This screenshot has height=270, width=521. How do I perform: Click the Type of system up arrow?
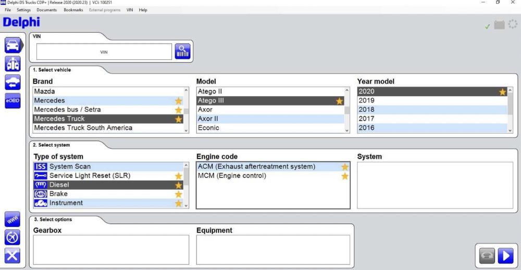pos(186,165)
